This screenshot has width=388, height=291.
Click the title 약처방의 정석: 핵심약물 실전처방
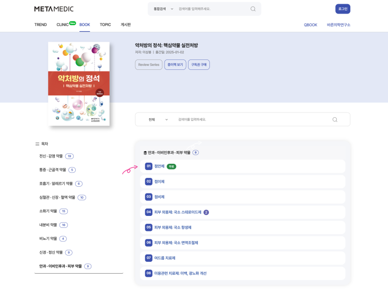(166, 45)
